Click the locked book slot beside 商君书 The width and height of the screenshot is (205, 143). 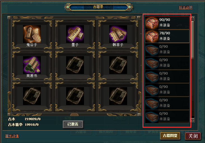[x=75, y=65]
